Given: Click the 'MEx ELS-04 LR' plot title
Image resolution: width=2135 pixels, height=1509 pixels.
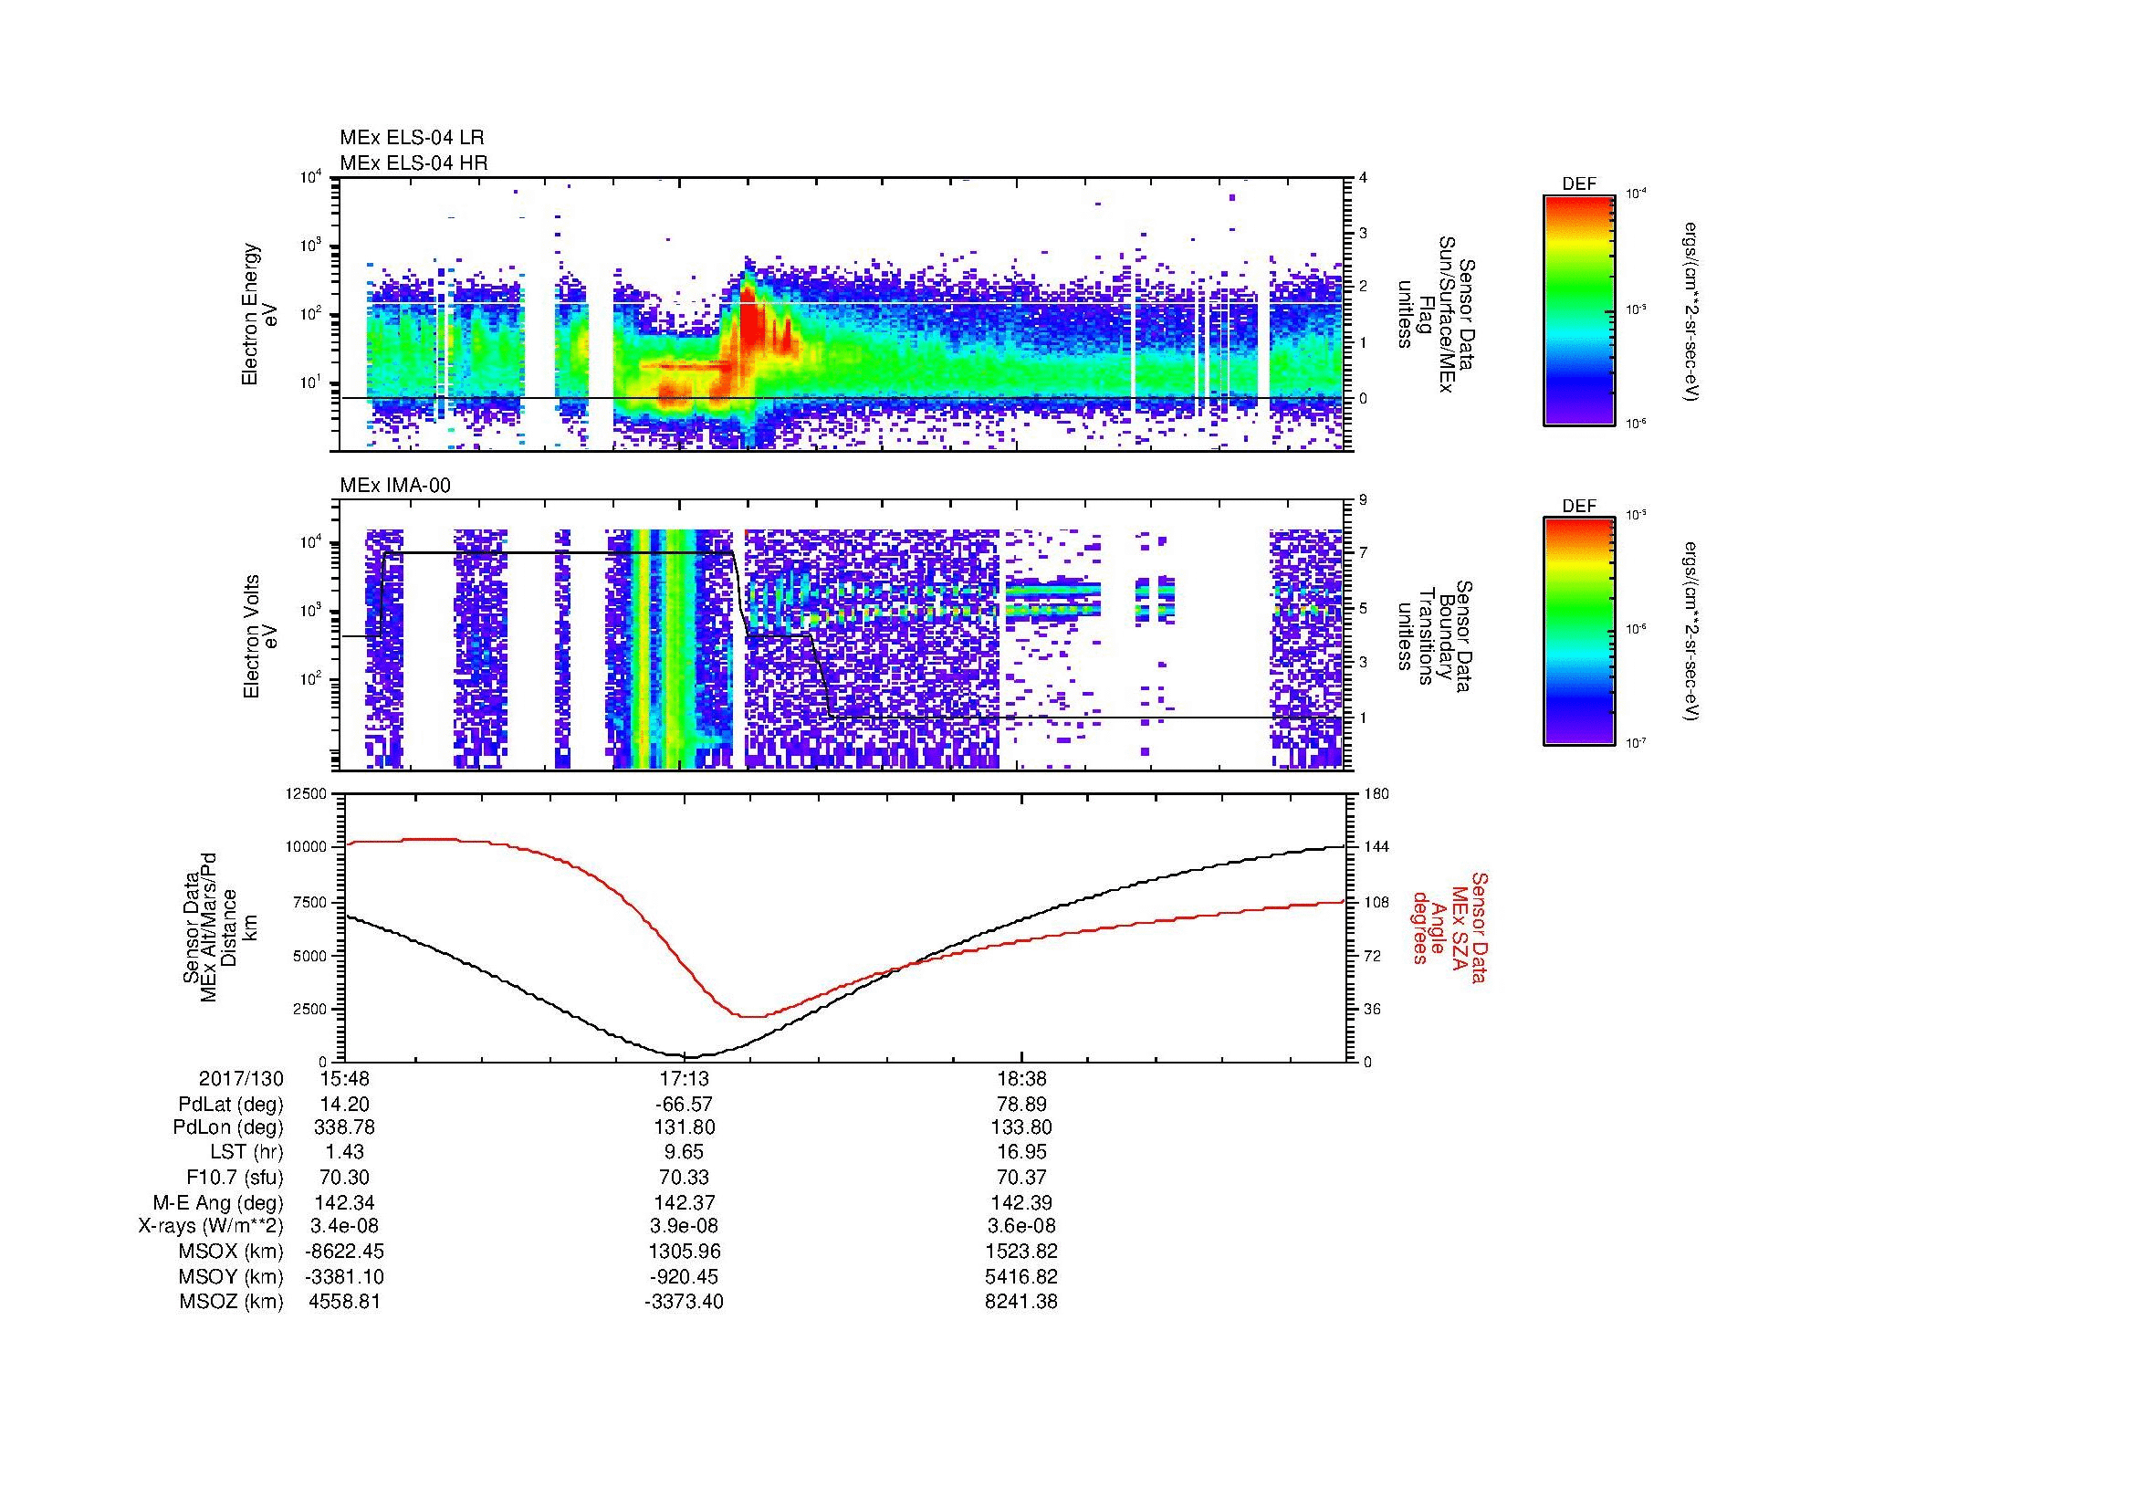Looking at the screenshot, I should (412, 138).
